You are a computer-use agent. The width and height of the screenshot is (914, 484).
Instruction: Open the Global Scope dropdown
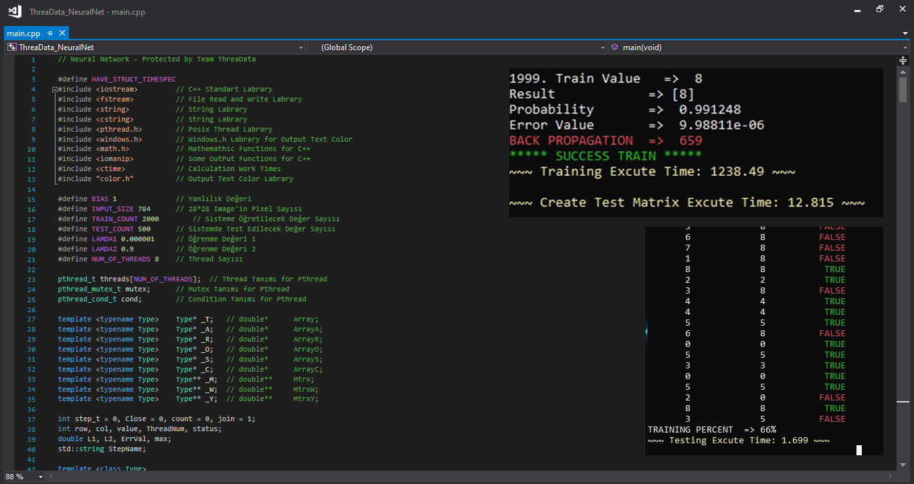coord(601,47)
